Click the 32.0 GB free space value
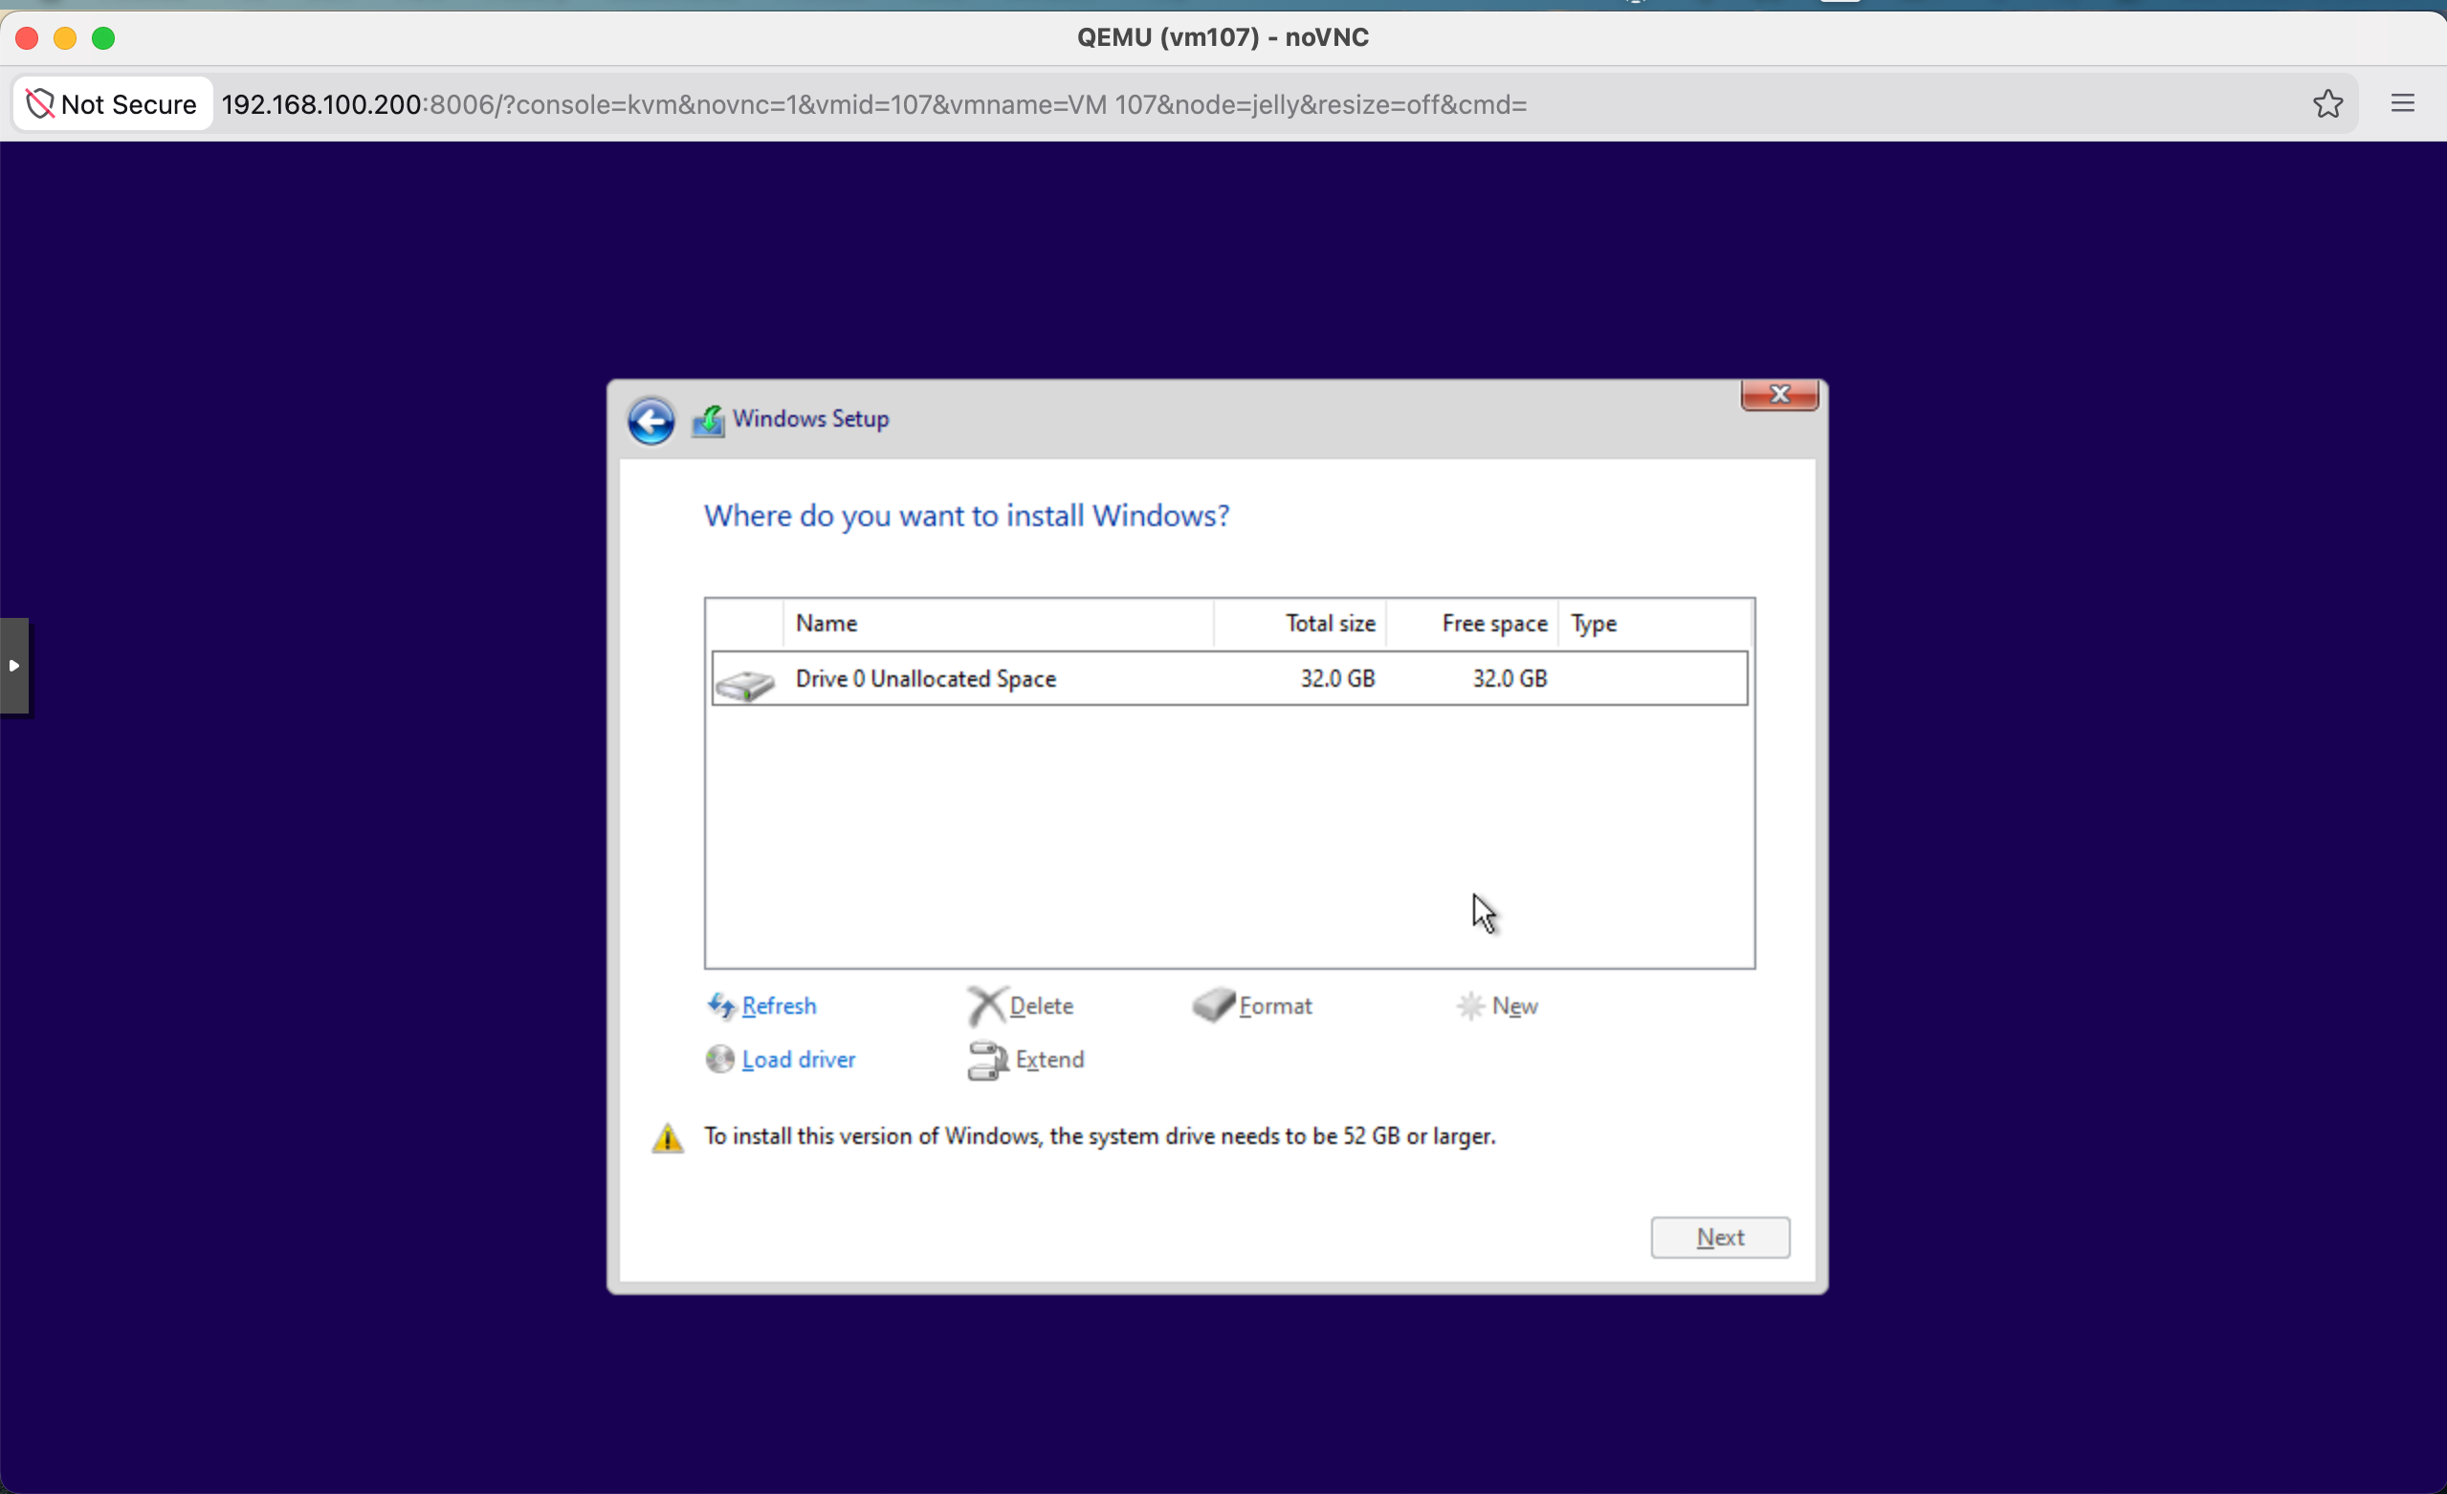Image resolution: width=2447 pixels, height=1494 pixels. click(1510, 678)
